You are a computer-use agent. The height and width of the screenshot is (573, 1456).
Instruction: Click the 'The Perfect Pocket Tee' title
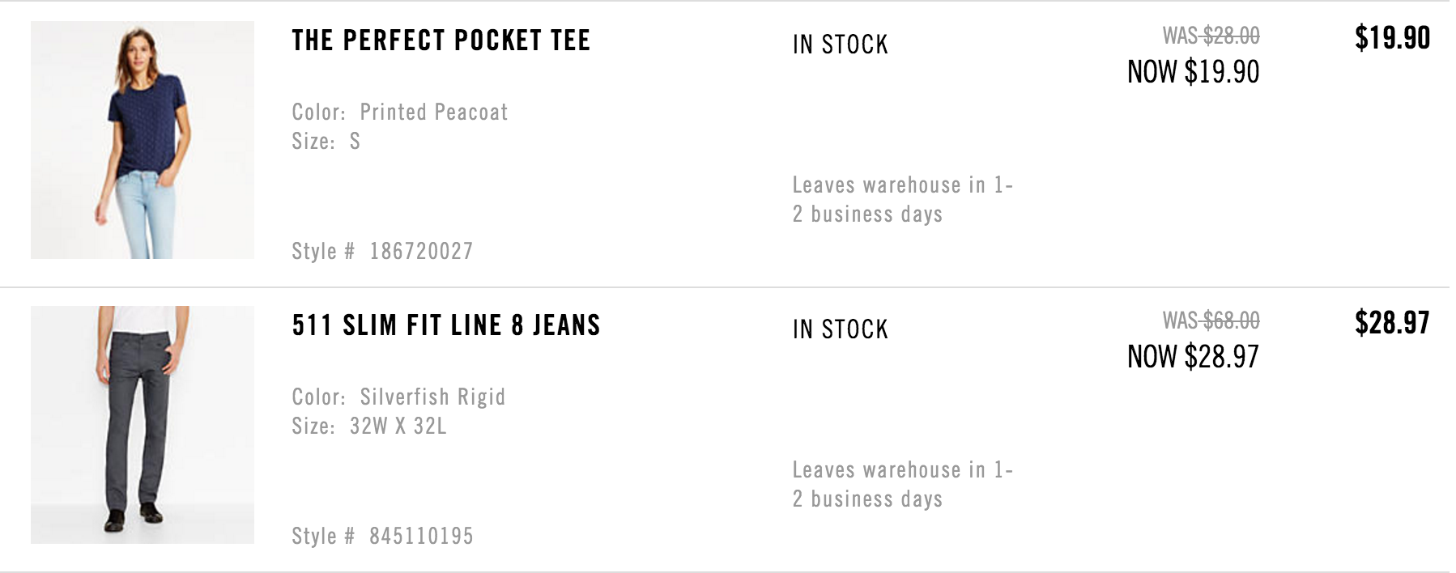(441, 40)
